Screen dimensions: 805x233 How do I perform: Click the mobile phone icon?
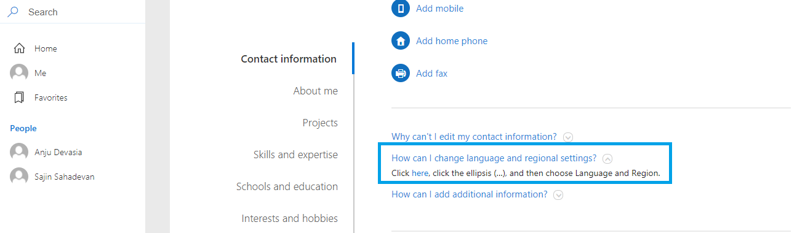401,9
